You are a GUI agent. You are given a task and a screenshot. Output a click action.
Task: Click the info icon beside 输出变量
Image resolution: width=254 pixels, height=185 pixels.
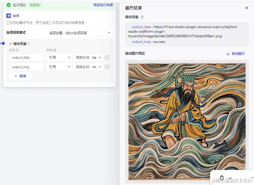point(29,44)
